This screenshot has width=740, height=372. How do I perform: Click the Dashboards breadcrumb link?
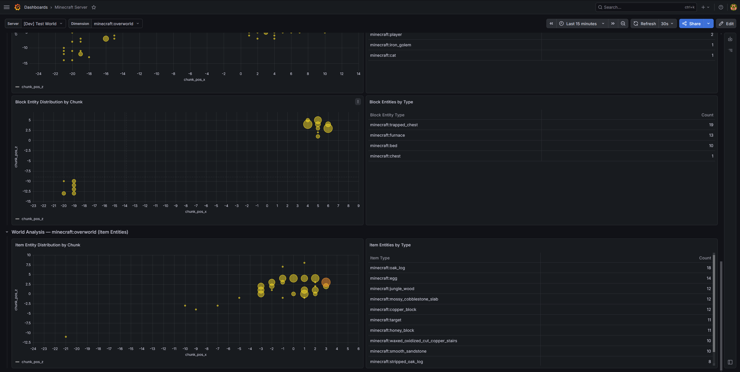[x=36, y=7]
